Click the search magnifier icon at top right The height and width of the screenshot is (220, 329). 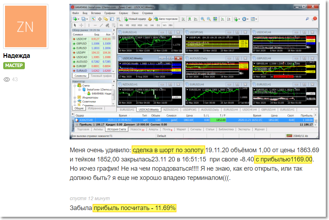pos(307,19)
